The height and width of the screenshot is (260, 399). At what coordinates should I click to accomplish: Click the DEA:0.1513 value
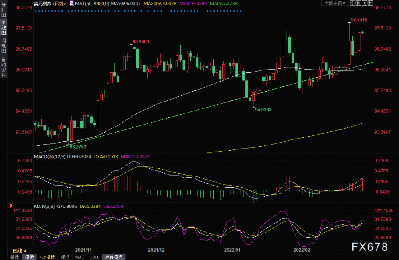106,156
